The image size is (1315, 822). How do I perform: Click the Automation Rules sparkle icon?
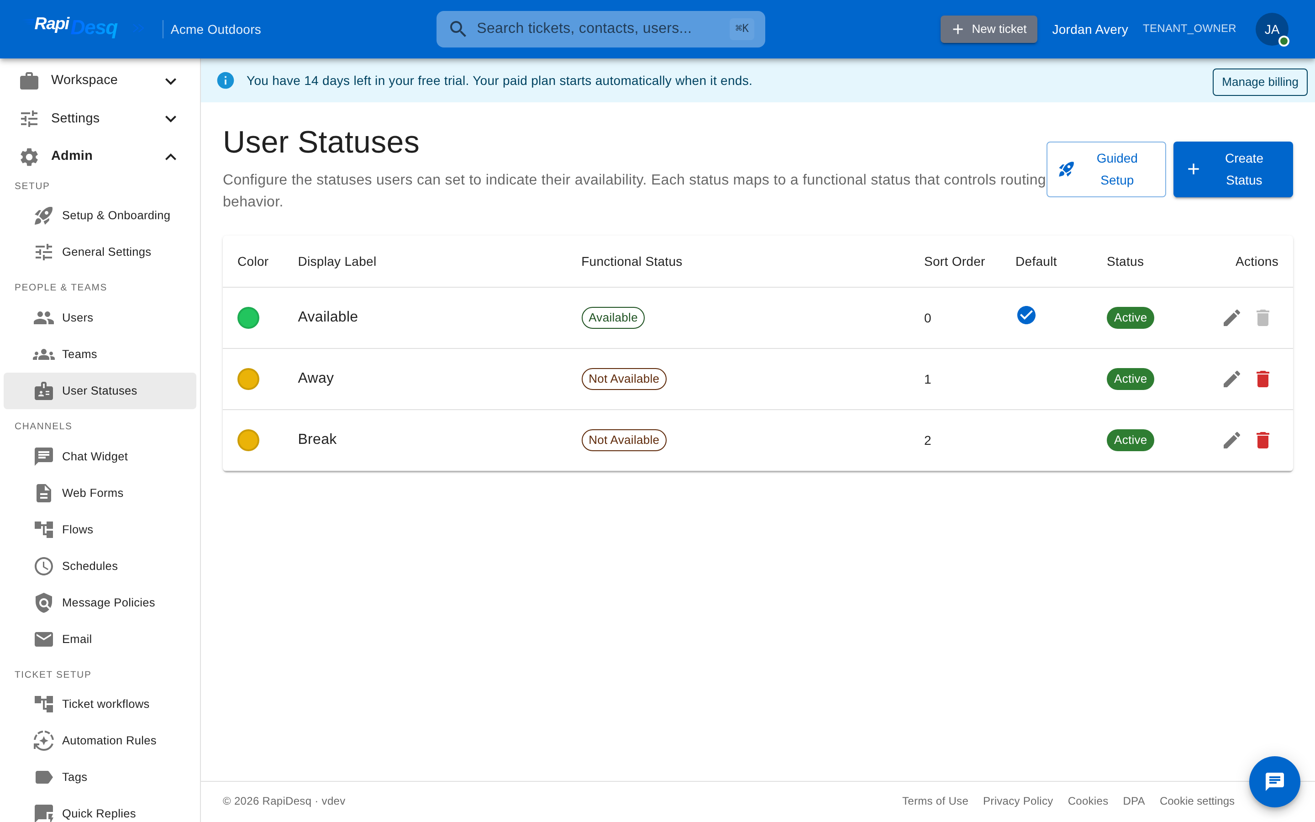pos(43,740)
